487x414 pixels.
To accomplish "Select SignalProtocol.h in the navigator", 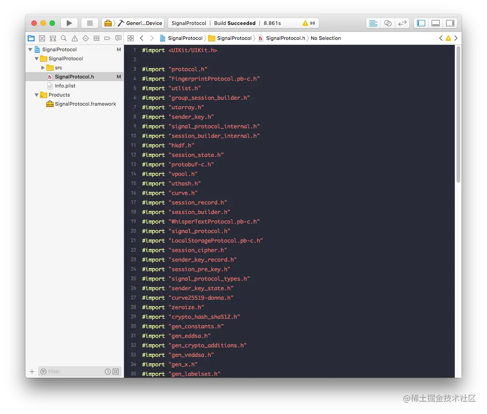I will pos(75,77).
